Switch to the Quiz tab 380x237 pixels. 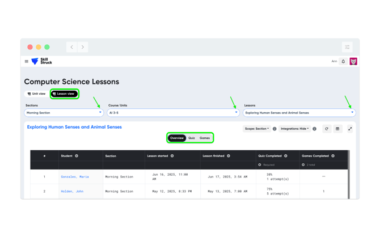point(192,138)
